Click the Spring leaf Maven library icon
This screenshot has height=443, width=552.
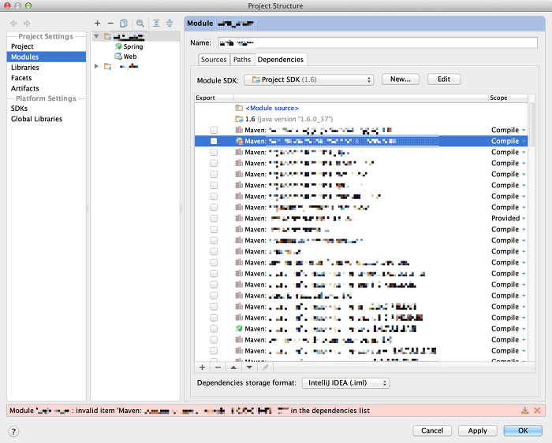(x=239, y=329)
